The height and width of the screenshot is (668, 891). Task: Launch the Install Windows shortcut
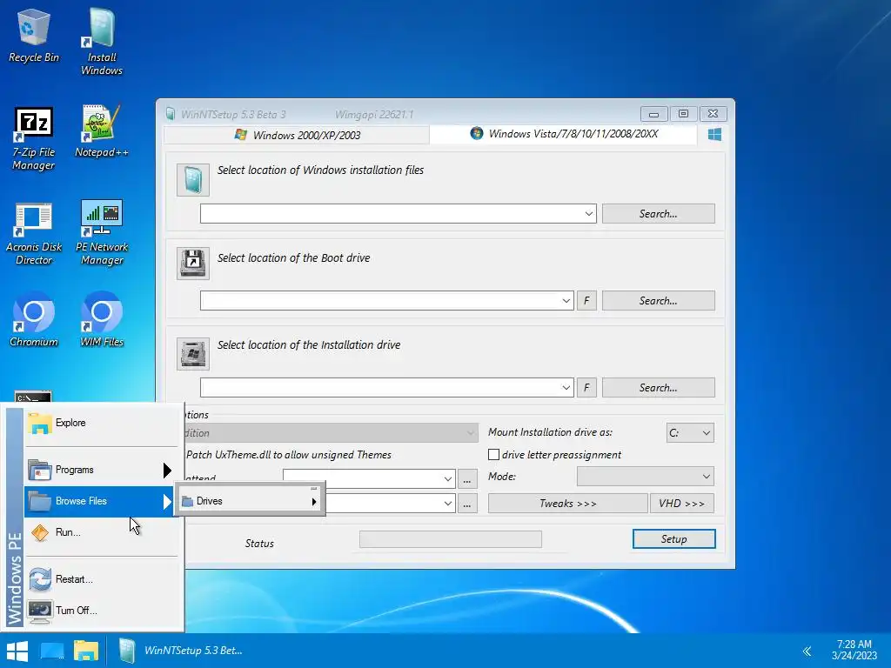[x=102, y=41]
